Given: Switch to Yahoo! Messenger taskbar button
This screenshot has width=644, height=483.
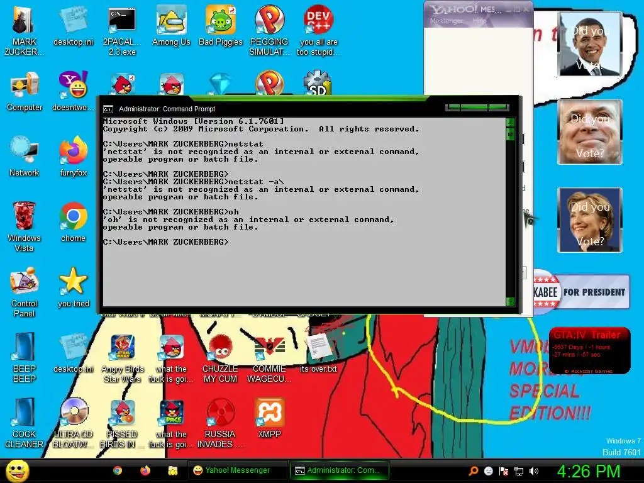Looking at the screenshot, I should 238,470.
